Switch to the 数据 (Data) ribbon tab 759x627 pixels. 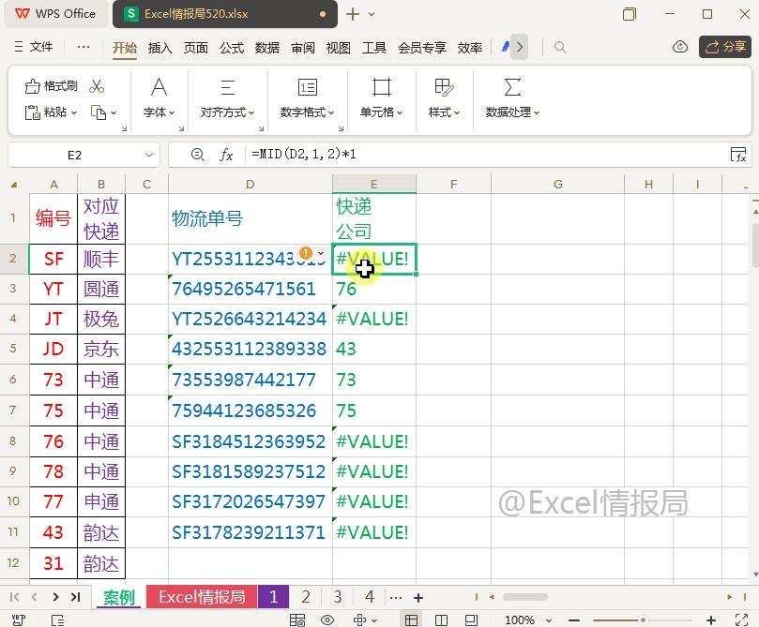tap(266, 47)
